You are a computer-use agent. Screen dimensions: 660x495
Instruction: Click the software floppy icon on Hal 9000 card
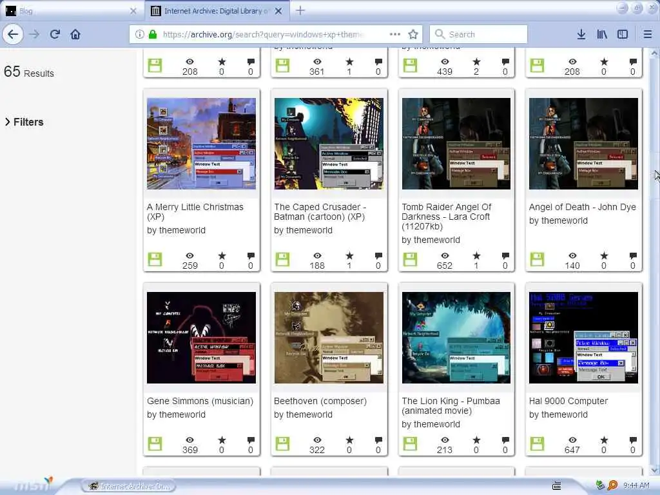(x=537, y=443)
